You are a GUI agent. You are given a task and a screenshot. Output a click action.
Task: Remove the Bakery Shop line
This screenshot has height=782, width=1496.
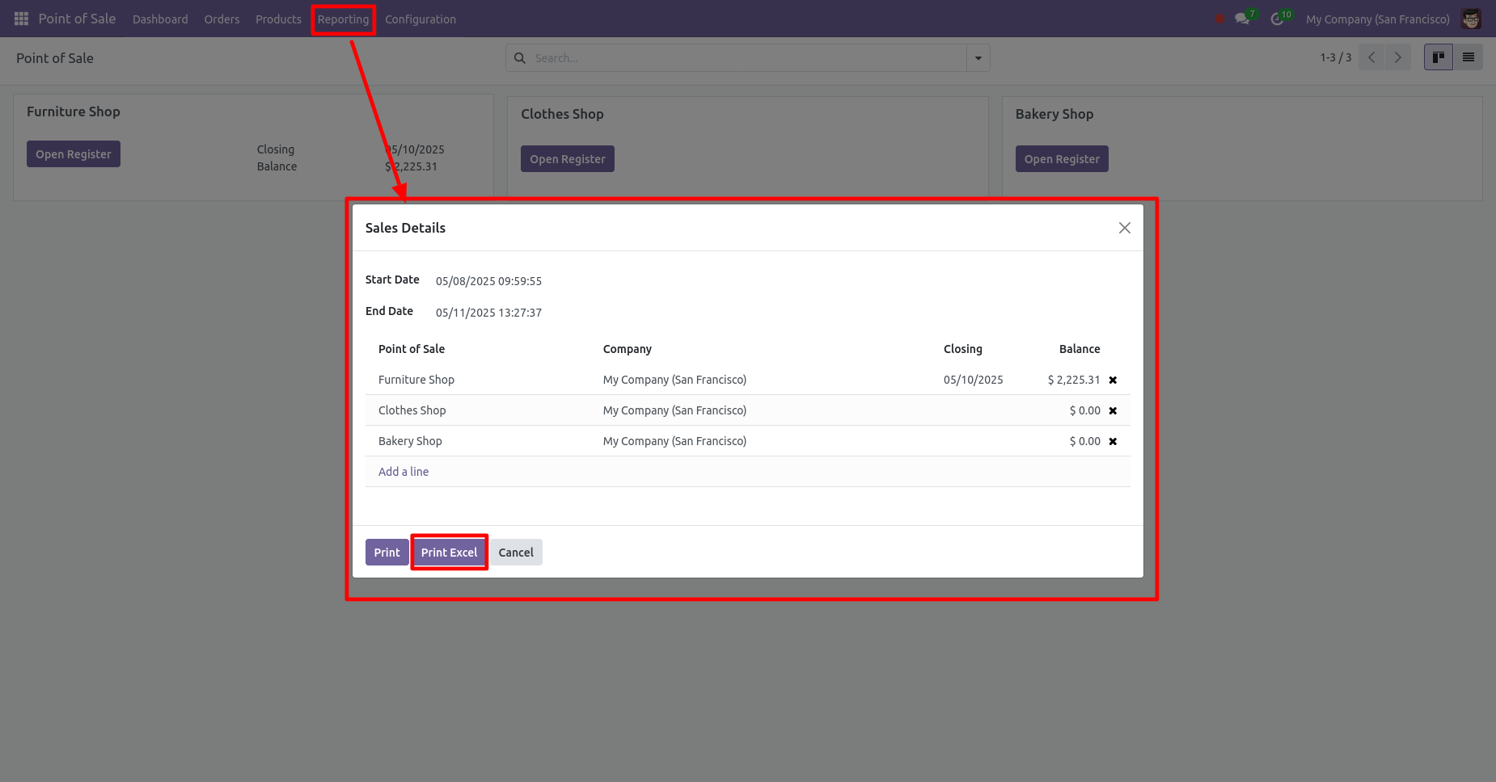[x=1113, y=441]
